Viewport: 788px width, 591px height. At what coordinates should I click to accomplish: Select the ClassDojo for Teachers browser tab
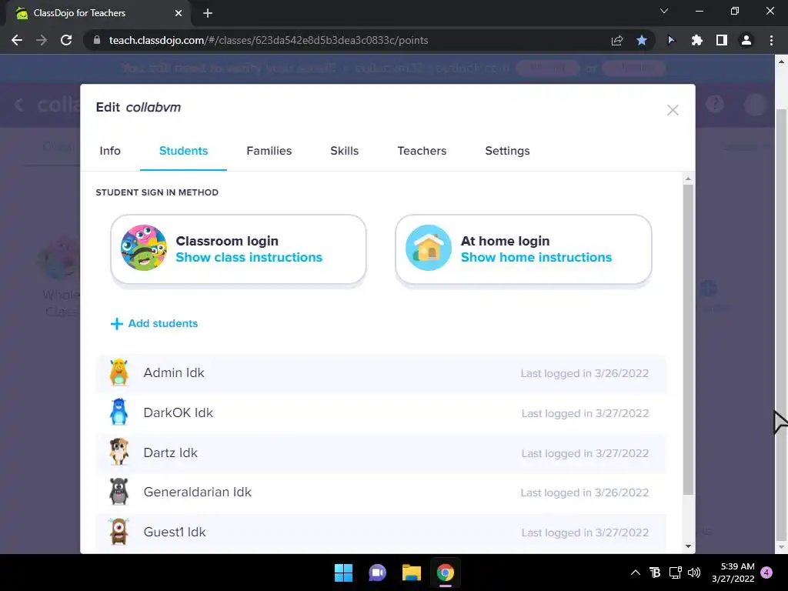click(98, 13)
